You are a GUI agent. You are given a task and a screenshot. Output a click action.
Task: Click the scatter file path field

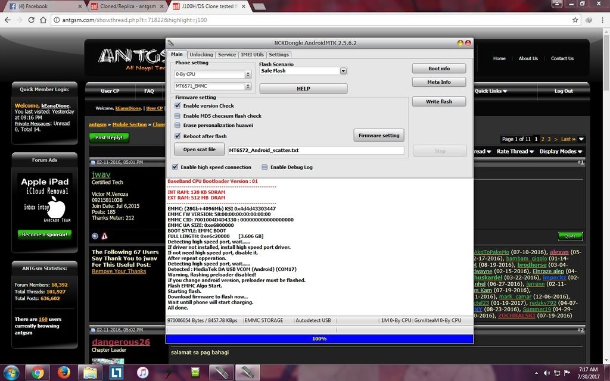(x=316, y=151)
